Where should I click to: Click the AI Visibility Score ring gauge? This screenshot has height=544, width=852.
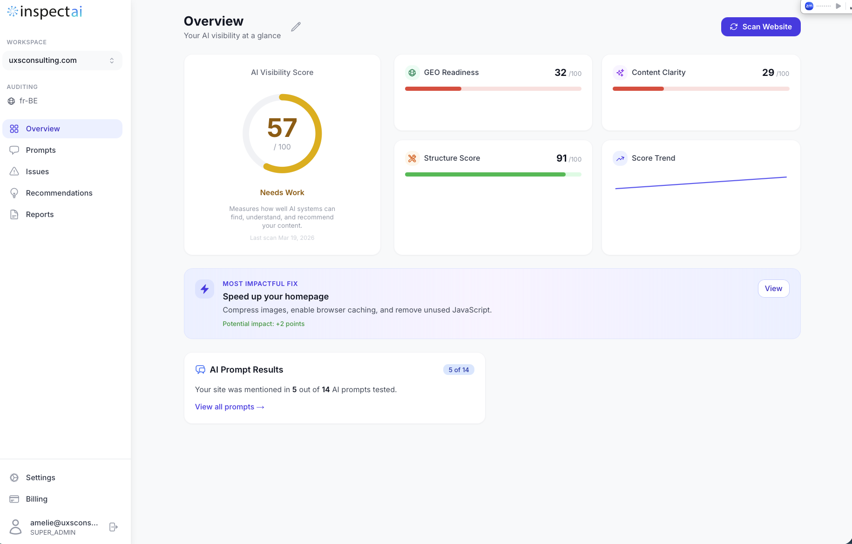282,134
